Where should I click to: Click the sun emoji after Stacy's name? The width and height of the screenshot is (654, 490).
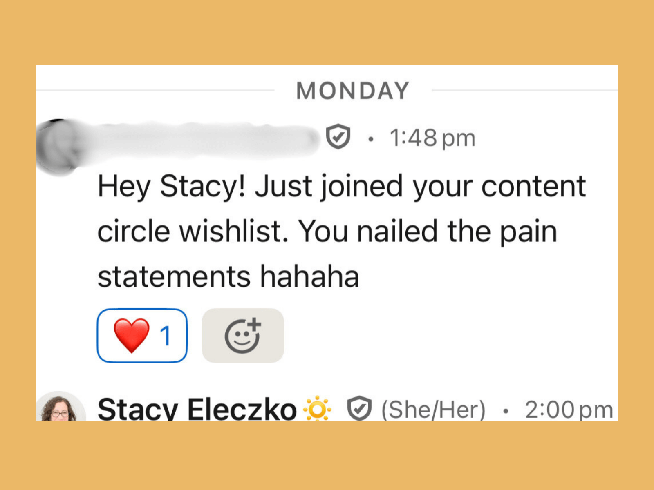pos(318,408)
